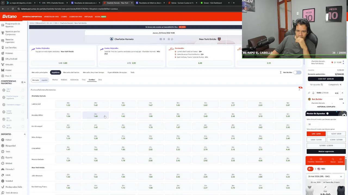Open Mentor de Apuestas info icon
This screenshot has width=348, height=195.
327,113
